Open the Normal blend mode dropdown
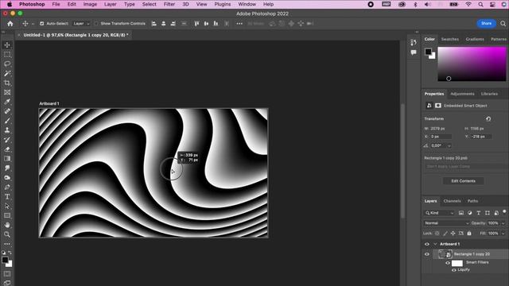Screen dimensions: 509x286 point(447,223)
